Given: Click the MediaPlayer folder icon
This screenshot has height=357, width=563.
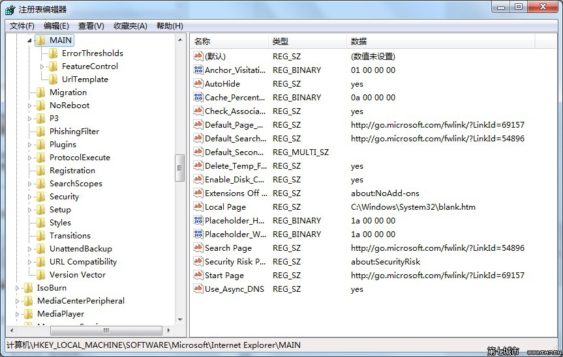Looking at the screenshot, I should (29, 313).
